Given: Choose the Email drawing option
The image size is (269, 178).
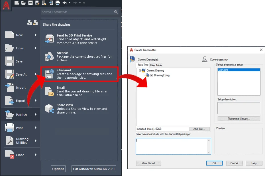Looking at the screenshot, I should point(79,91).
